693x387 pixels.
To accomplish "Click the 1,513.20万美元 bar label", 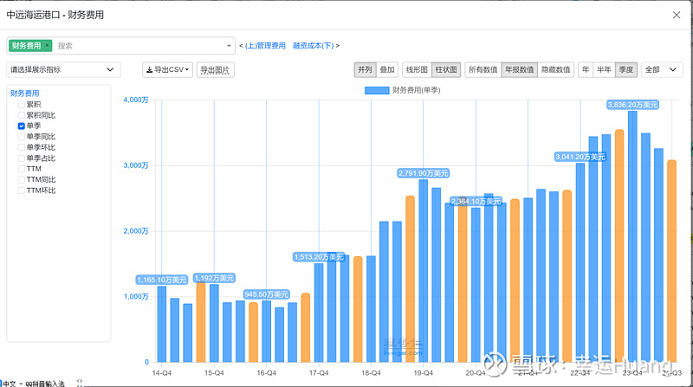I will click(x=319, y=257).
